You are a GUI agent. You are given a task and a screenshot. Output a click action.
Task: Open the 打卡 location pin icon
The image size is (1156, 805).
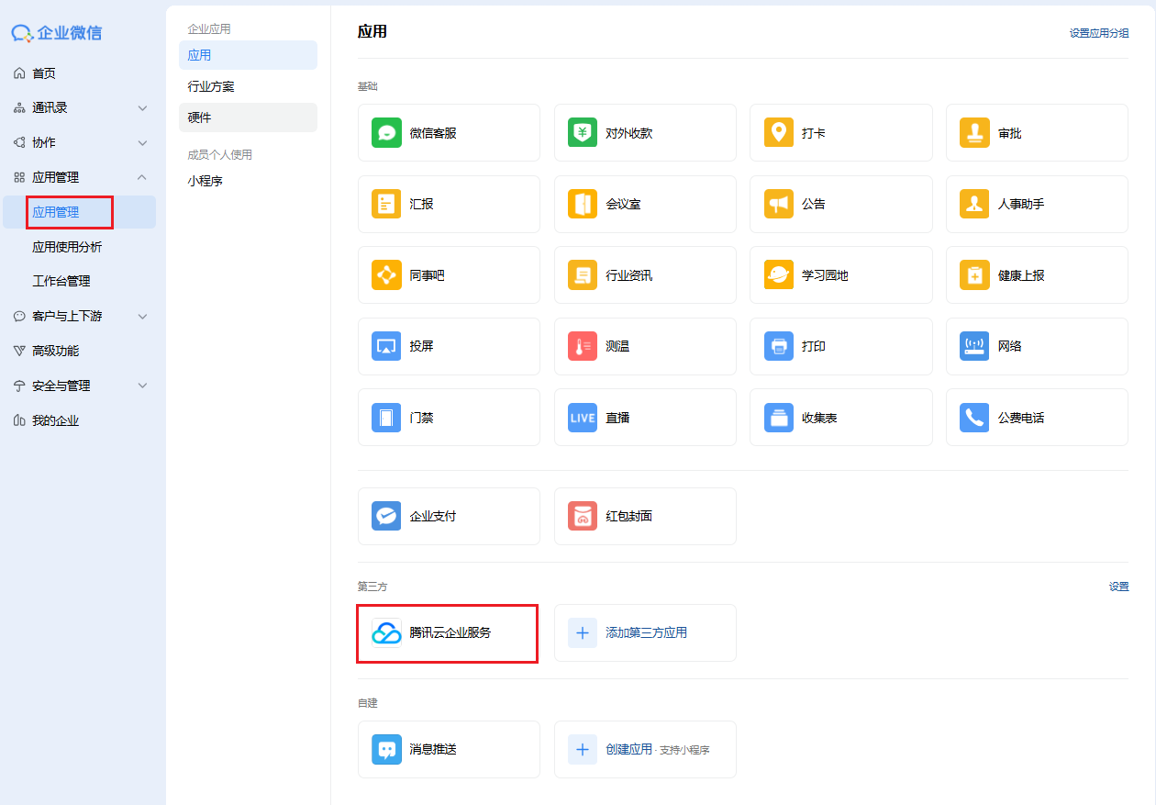779,132
